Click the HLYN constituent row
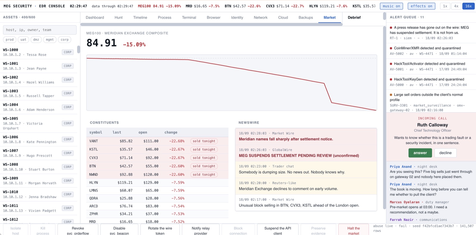 point(157,182)
